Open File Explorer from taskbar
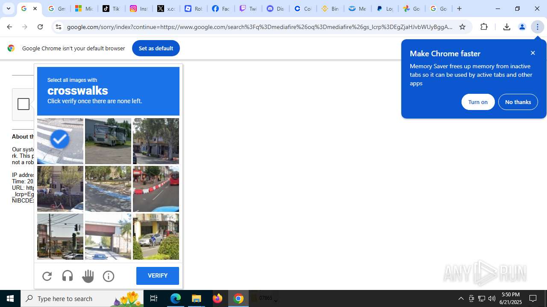 (x=197, y=298)
